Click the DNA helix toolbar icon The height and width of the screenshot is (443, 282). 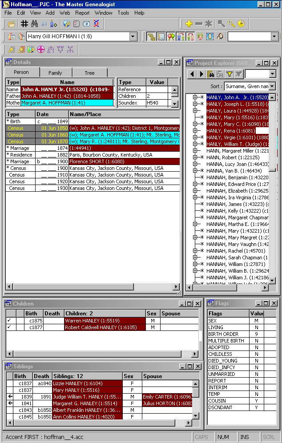pyautogui.click(x=96, y=24)
